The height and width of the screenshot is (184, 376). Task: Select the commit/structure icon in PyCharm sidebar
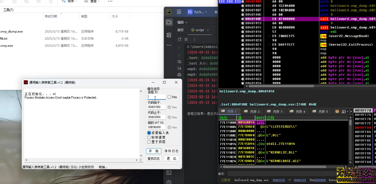click(x=169, y=35)
